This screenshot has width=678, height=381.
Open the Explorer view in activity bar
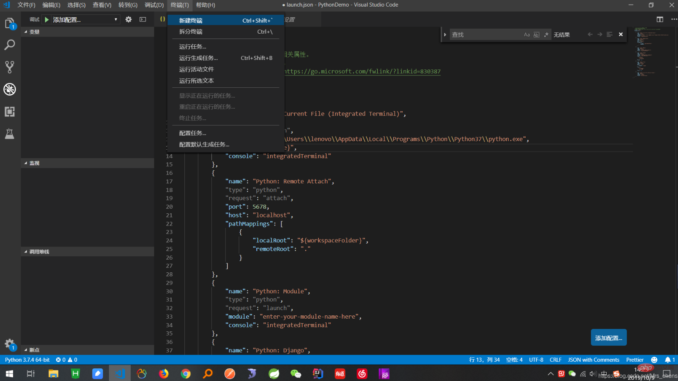(x=9, y=23)
